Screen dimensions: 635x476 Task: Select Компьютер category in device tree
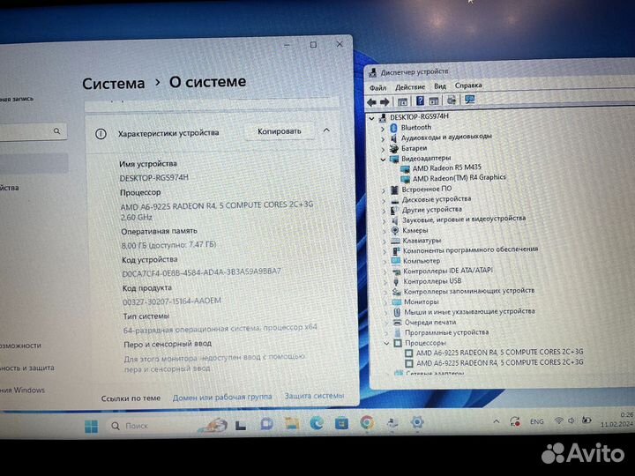pos(422,261)
